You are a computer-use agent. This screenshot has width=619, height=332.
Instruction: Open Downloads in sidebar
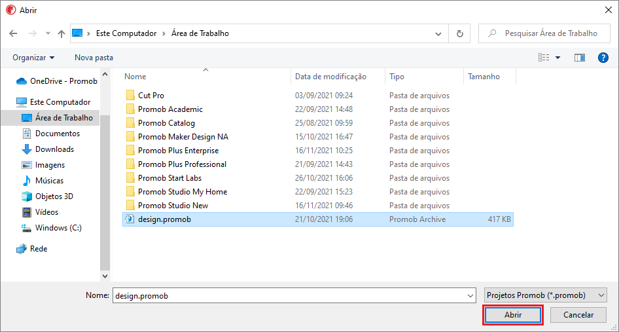[x=48, y=149]
